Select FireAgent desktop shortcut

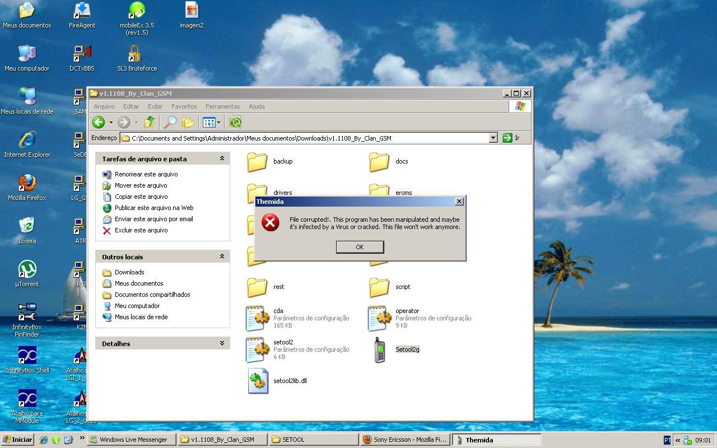pyautogui.click(x=82, y=15)
